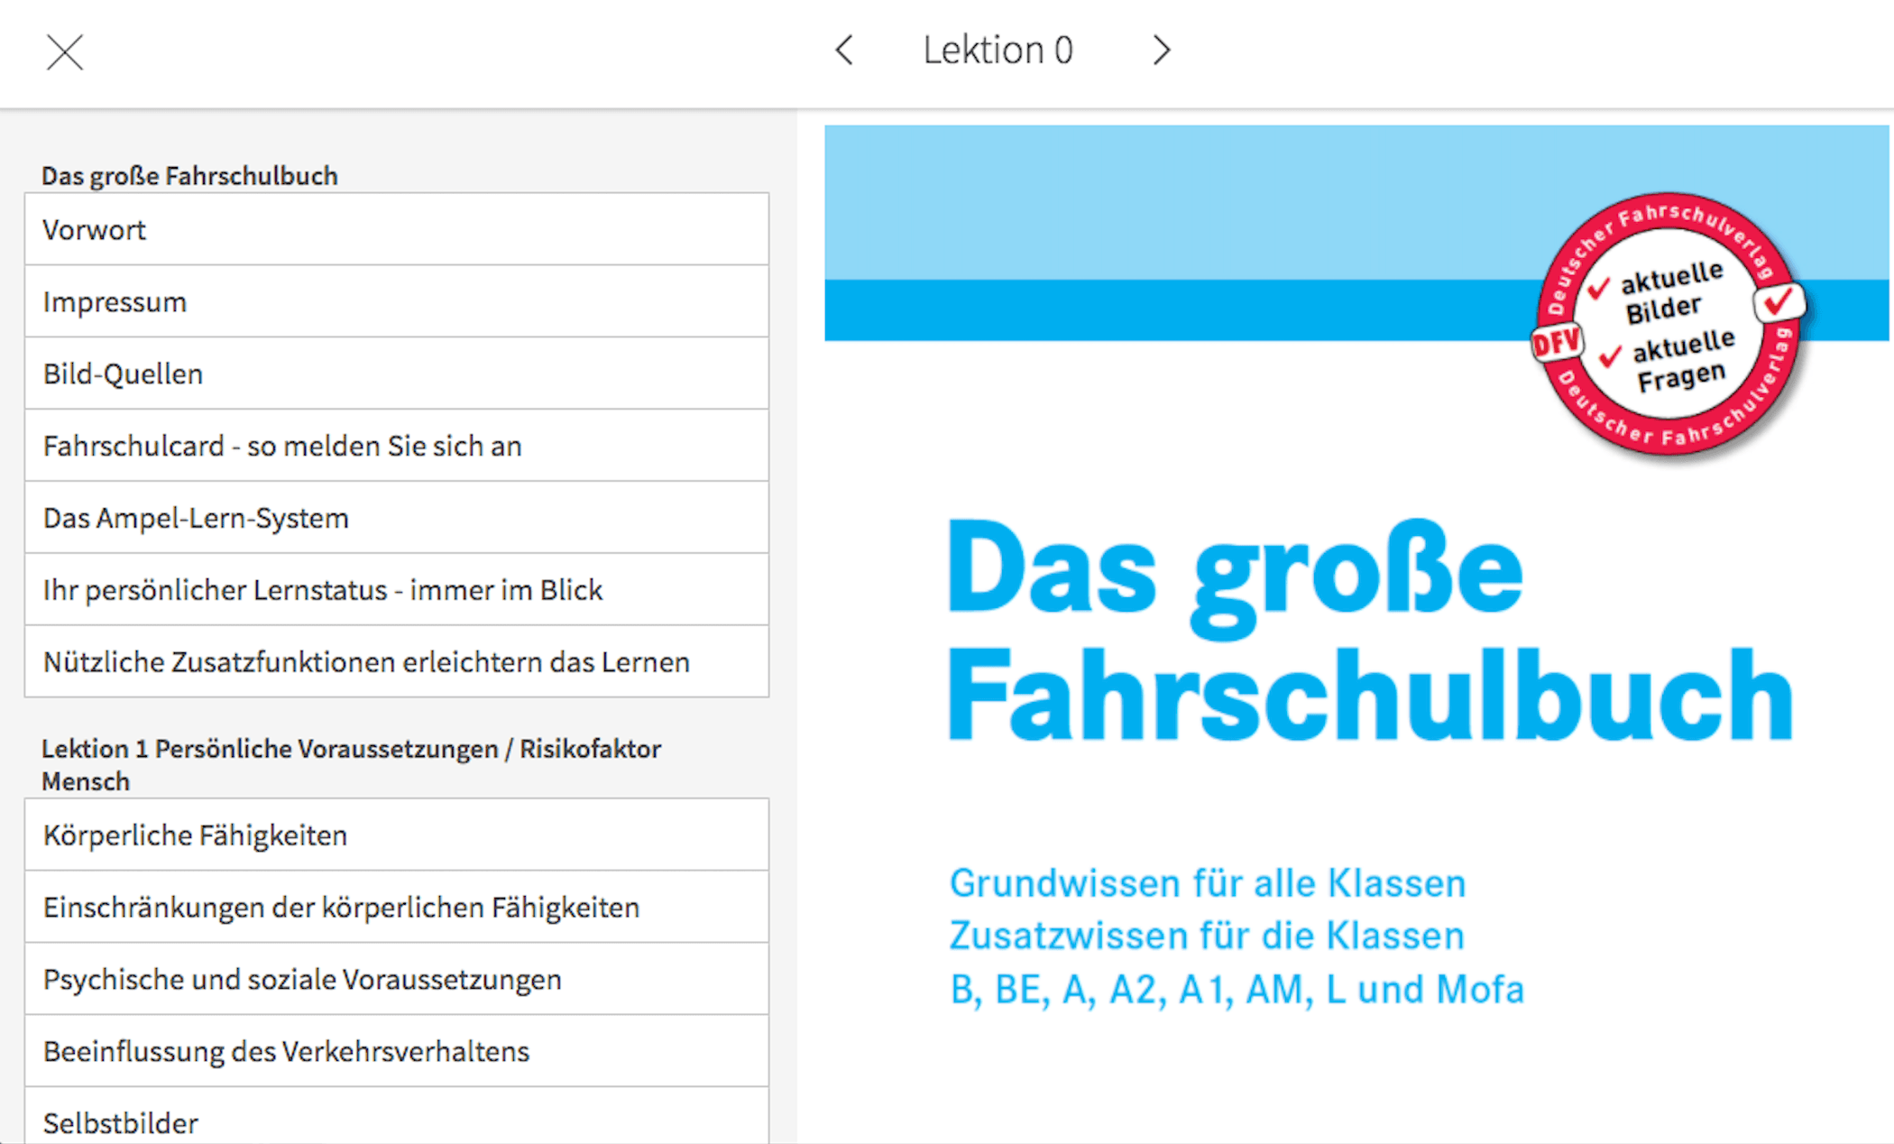This screenshot has height=1144, width=1894.
Task: Open the Impressum entry
Action: [x=397, y=301]
